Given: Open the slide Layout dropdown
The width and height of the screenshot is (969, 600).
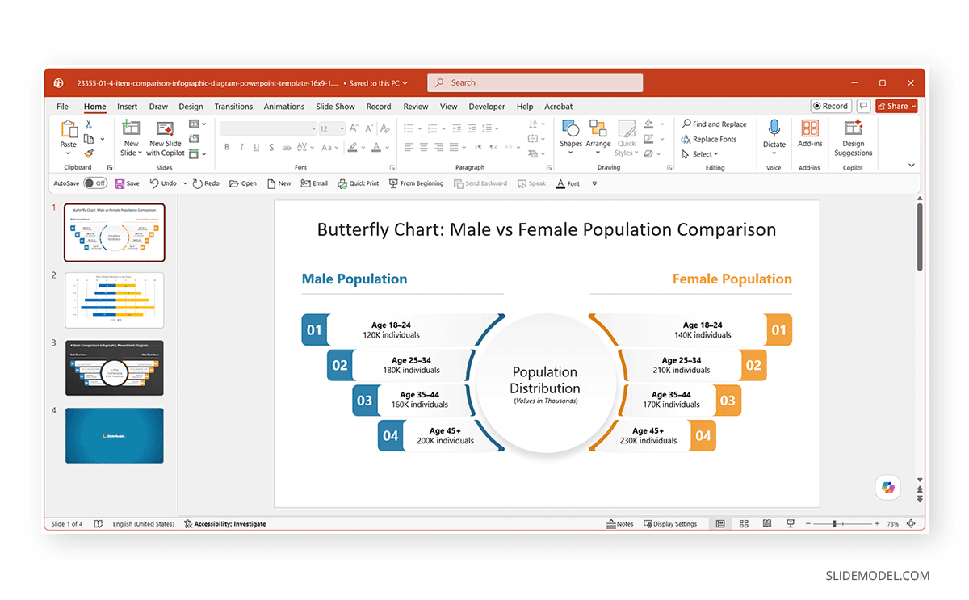Looking at the screenshot, I should click(197, 124).
